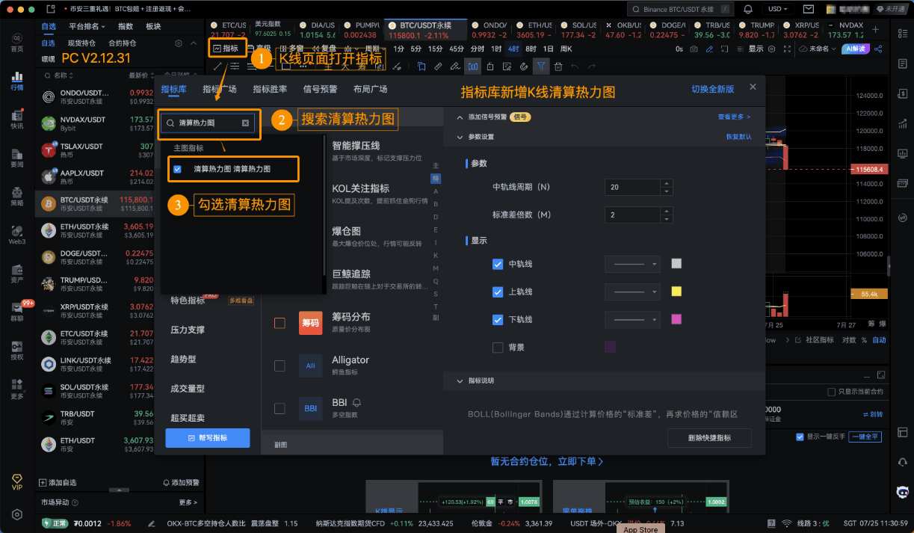This screenshot has width=914, height=533.
Task: Take a chart screenshot with camera icon
Action: pos(694,49)
